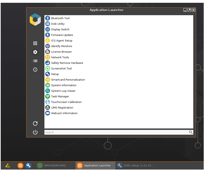Select the 'UMS Registration' label
The image size is (204, 172).
[x=62, y=108]
